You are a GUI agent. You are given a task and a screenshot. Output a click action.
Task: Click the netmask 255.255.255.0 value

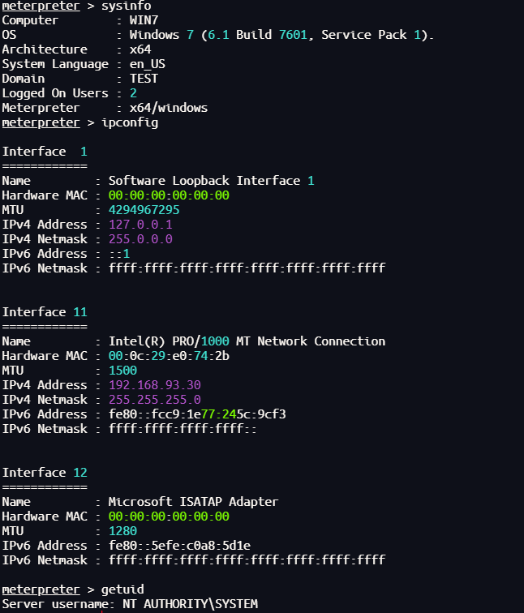coord(154,400)
